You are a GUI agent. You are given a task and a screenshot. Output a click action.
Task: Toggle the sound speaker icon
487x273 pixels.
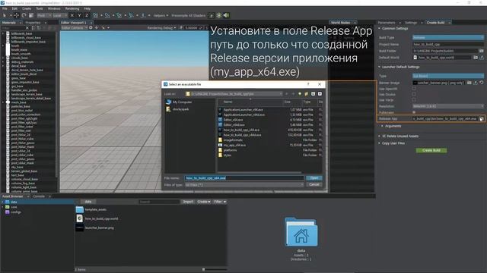click(227, 15)
